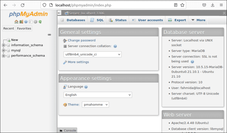
Task: Click the Favorites button in sidebar
Action: pos(24,28)
